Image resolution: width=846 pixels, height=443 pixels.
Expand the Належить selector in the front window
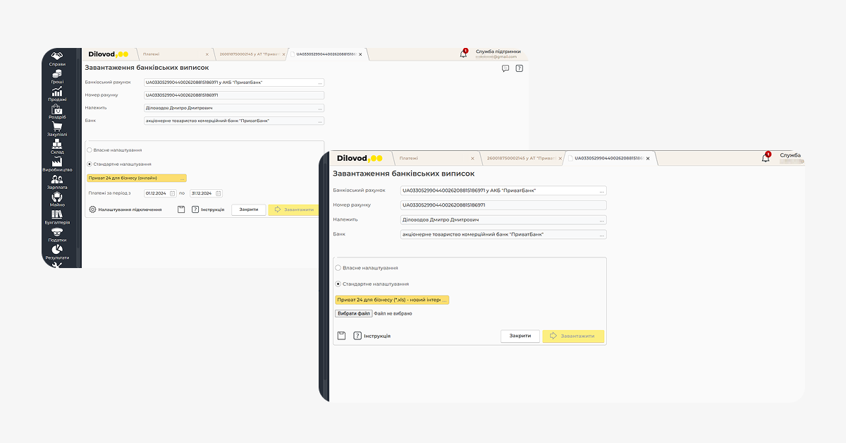pos(601,220)
